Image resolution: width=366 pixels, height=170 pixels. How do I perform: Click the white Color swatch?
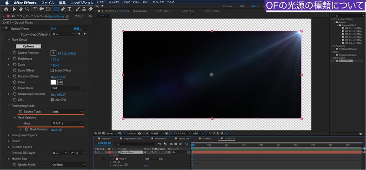[x=54, y=82]
